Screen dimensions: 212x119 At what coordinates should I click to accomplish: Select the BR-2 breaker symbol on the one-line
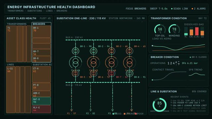[93, 51]
